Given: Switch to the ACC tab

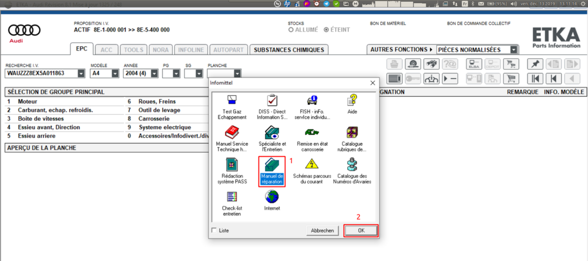Looking at the screenshot, I should [106, 49].
